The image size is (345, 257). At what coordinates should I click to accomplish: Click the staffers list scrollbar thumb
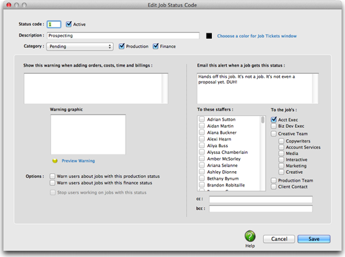point(263,120)
